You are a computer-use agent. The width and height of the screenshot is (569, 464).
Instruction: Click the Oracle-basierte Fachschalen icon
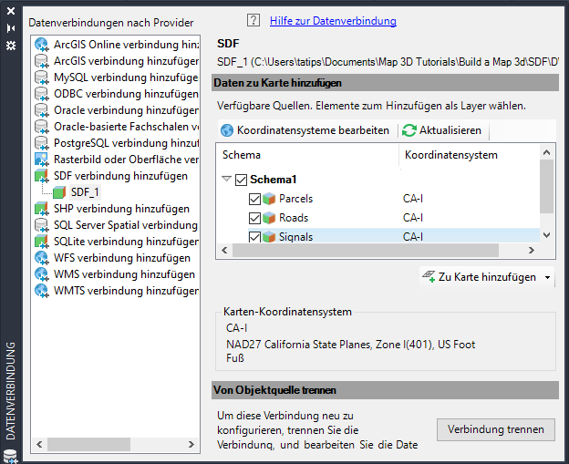tap(41, 127)
